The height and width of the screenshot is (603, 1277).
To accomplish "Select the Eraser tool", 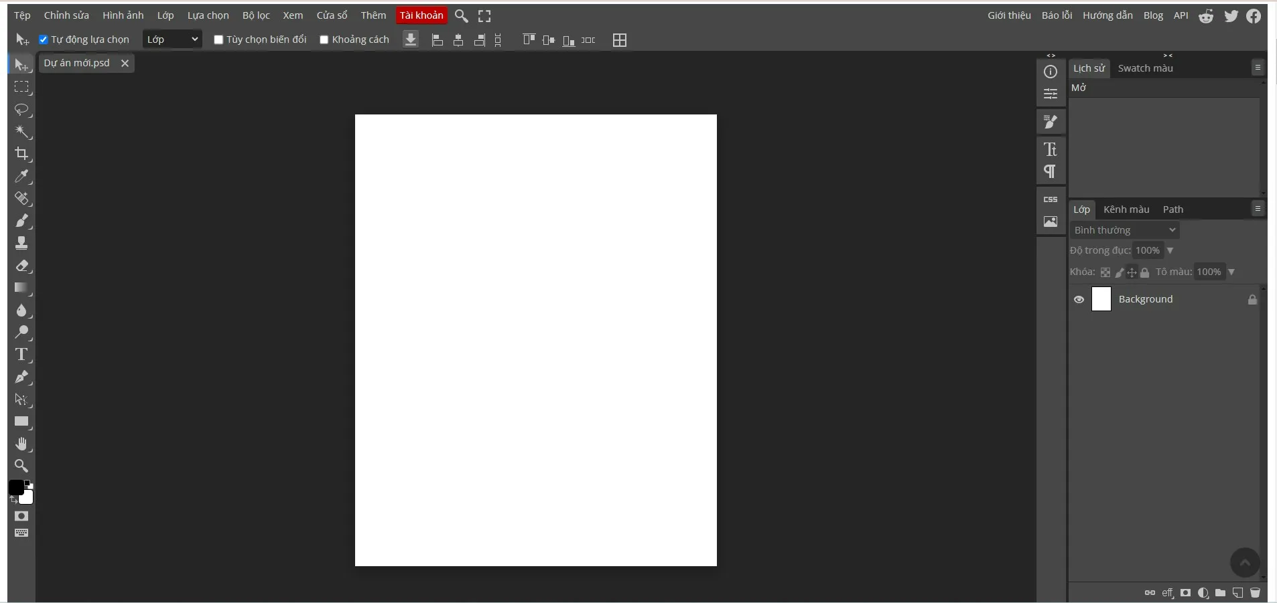I will click(21, 266).
